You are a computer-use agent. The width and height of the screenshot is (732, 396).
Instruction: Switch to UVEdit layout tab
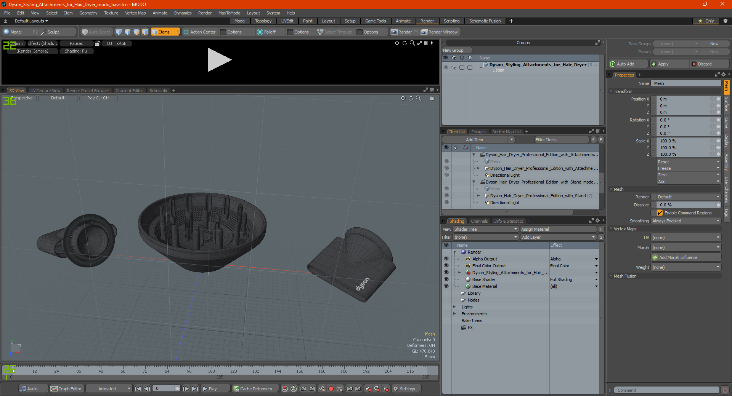pos(287,21)
